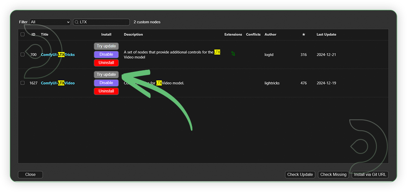Image resolution: width=407 pixels, height=192 pixels.
Task: Select the ID cell 700
Action: [x=33, y=55]
